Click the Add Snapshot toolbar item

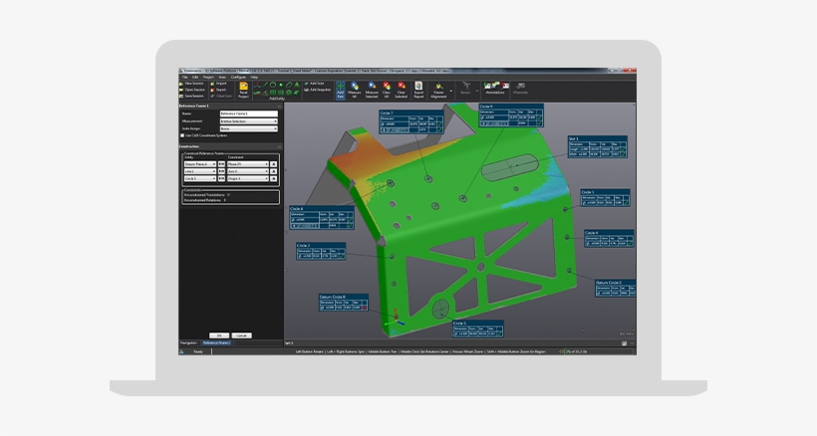318,90
